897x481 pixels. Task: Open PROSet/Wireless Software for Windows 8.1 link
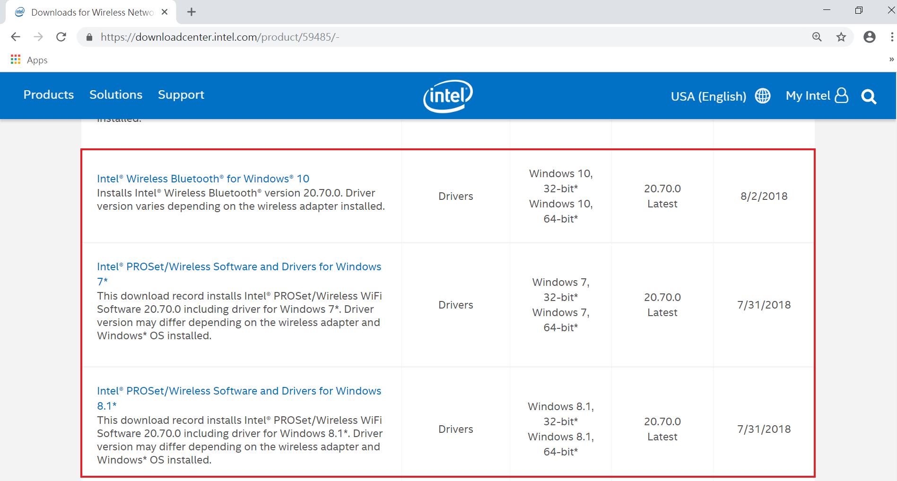[239, 398]
